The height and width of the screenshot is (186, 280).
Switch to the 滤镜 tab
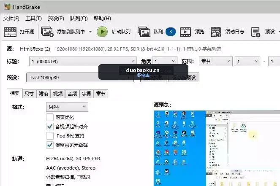tap(43, 94)
